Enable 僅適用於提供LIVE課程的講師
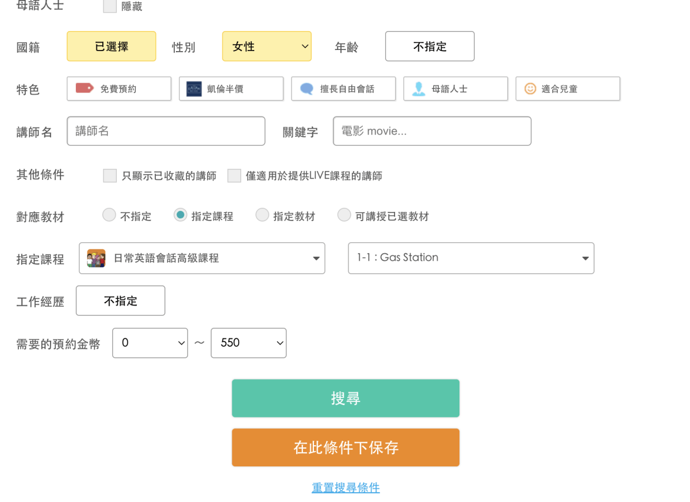The image size is (690, 502). (234, 176)
